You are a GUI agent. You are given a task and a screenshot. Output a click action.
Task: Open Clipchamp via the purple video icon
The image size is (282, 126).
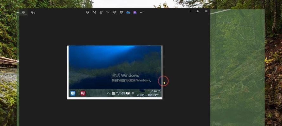(135, 12)
